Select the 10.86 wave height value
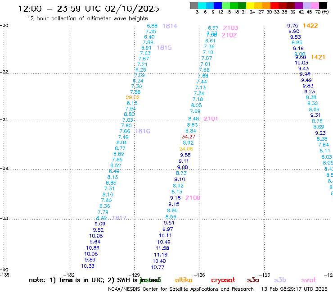 click(93, 248)
